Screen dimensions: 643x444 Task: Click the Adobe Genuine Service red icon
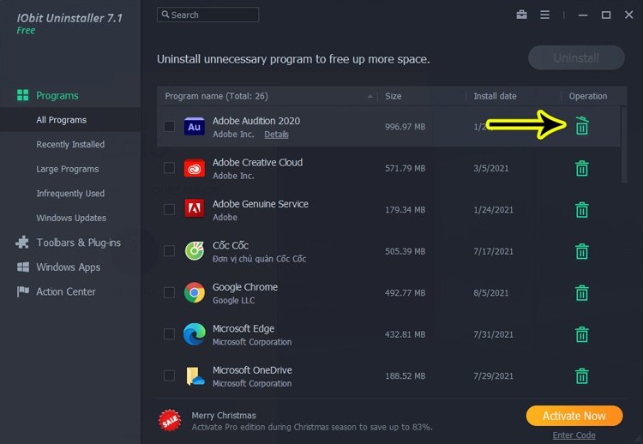pos(195,209)
